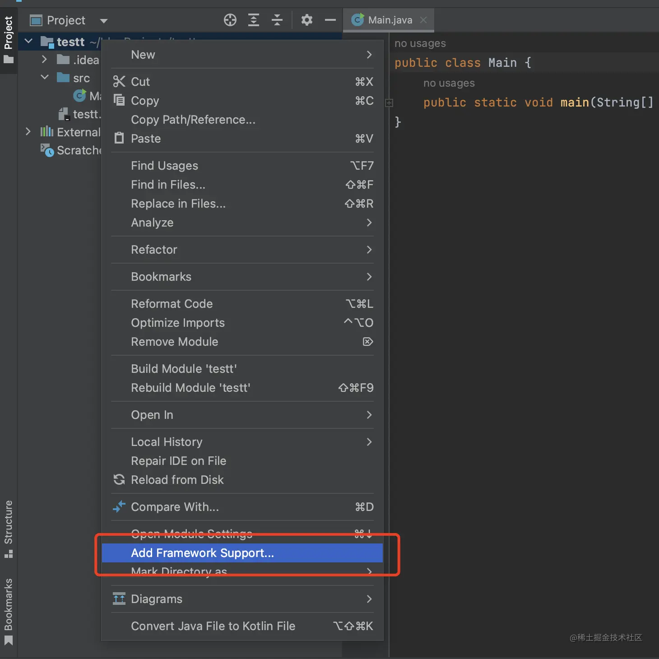Select Build Module 'testt'
Image resolution: width=659 pixels, height=659 pixels.
[x=242, y=369]
